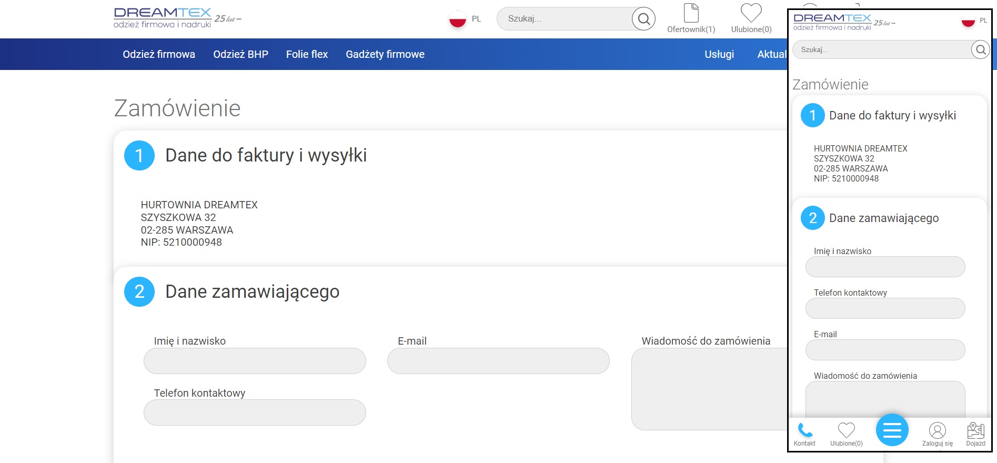Focus the Imię i nazwisko desktop field
The height and width of the screenshot is (463, 997).
point(255,361)
